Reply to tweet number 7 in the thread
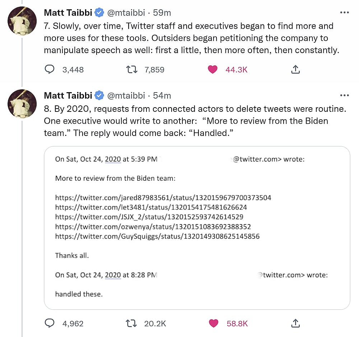Viewport: 359px width, 337px height. pos(50,69)
